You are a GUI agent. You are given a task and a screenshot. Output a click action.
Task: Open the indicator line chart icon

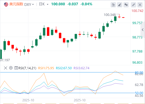113,5
